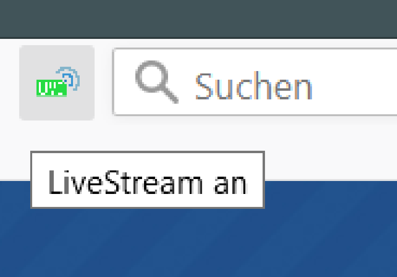Focus the Suchen search field

(x=255, y=82)
